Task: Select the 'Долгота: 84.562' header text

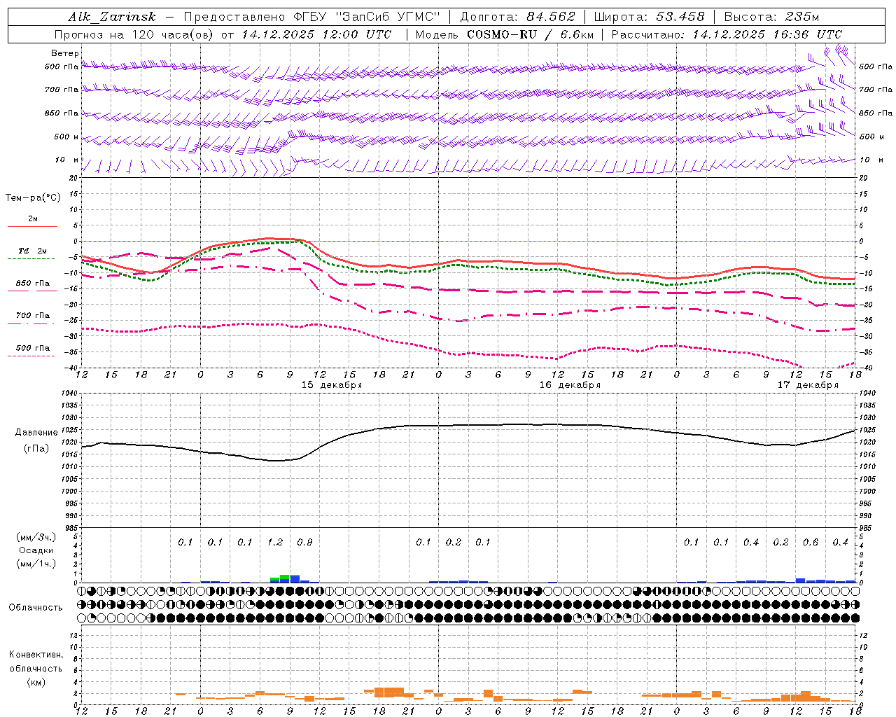Action: pos(517,17)
